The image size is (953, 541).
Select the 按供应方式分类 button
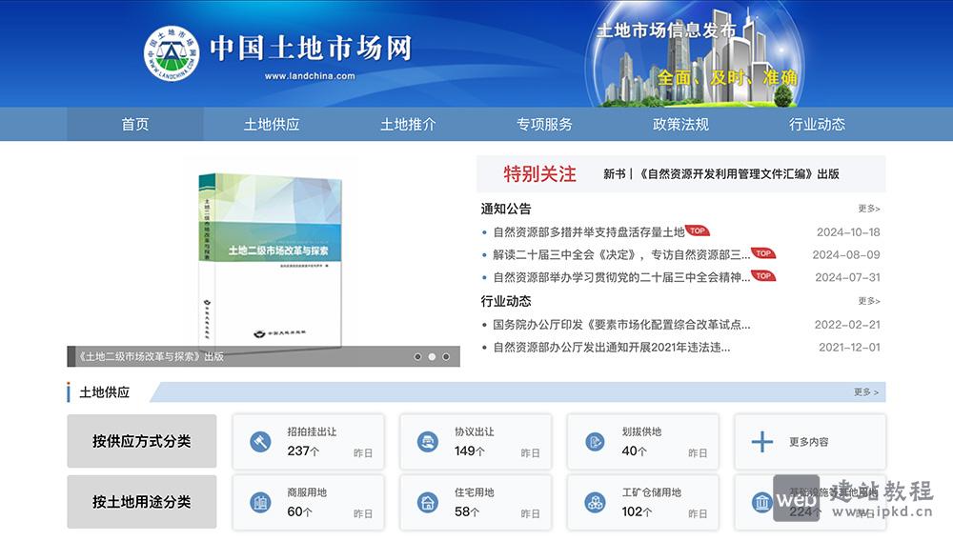tap(142, 441)
